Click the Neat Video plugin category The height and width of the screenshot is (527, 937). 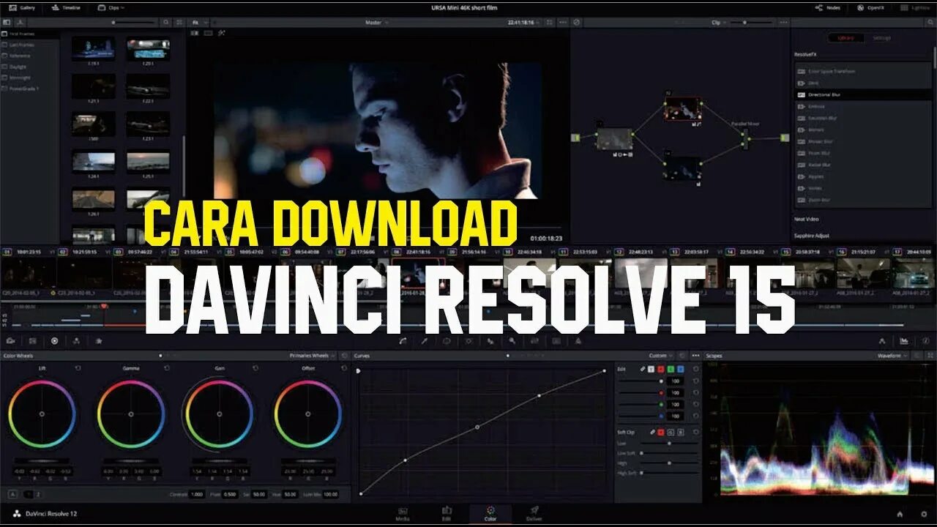pyautogui.click(x=807, y=219)
